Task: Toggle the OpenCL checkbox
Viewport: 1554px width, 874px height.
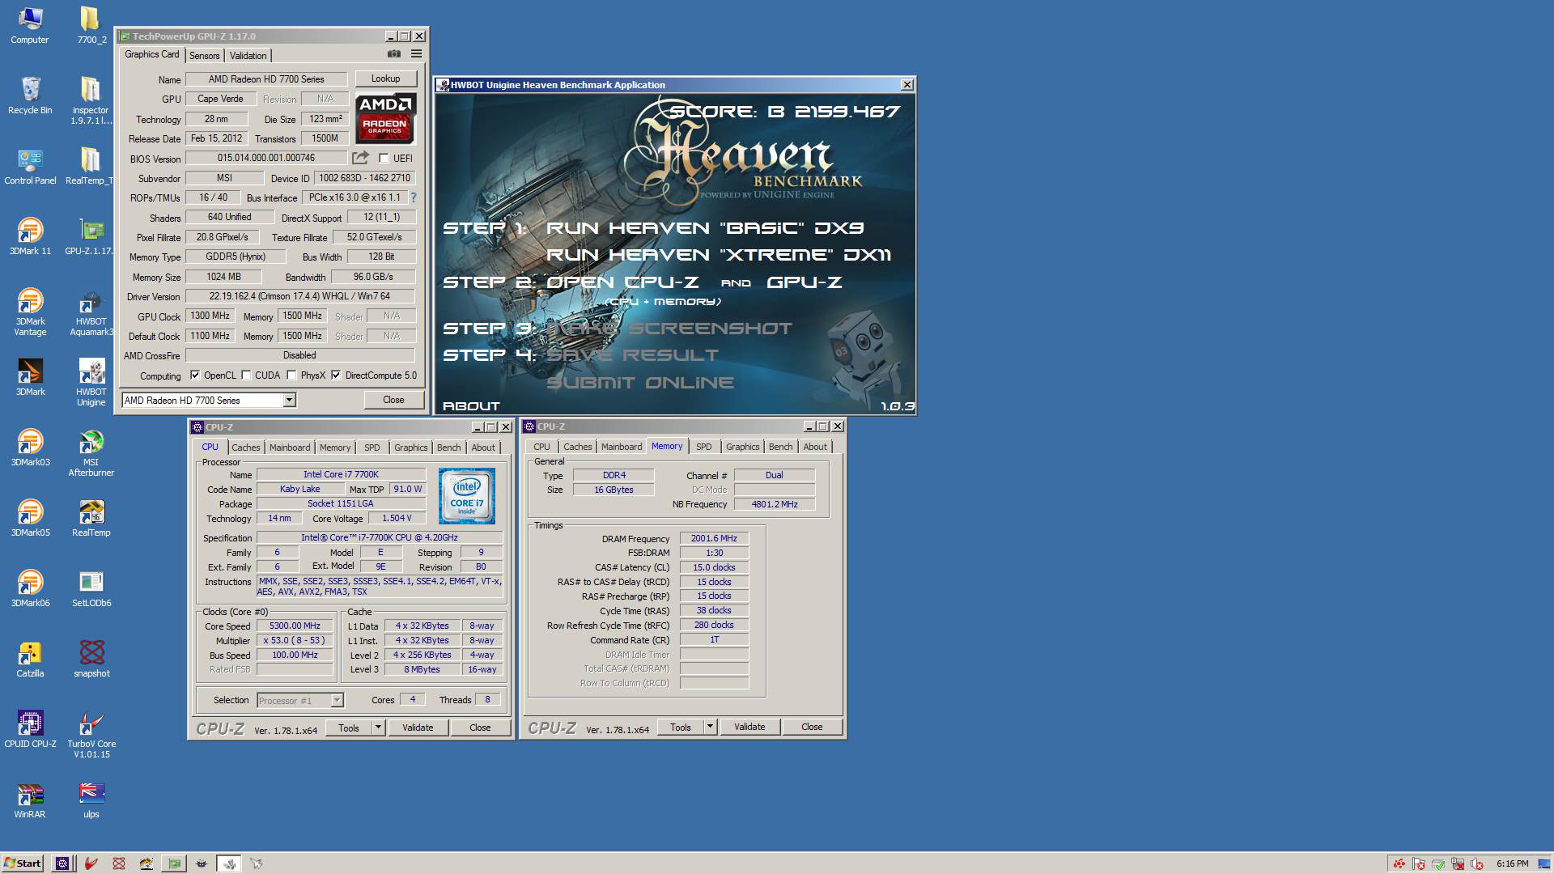Action: point(194,375)
